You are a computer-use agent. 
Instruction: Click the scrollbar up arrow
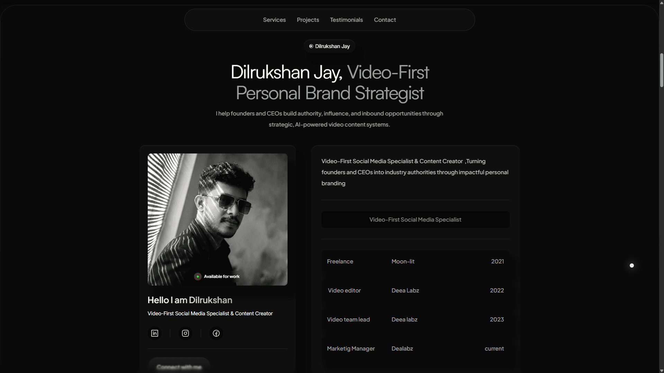[661, 2]
